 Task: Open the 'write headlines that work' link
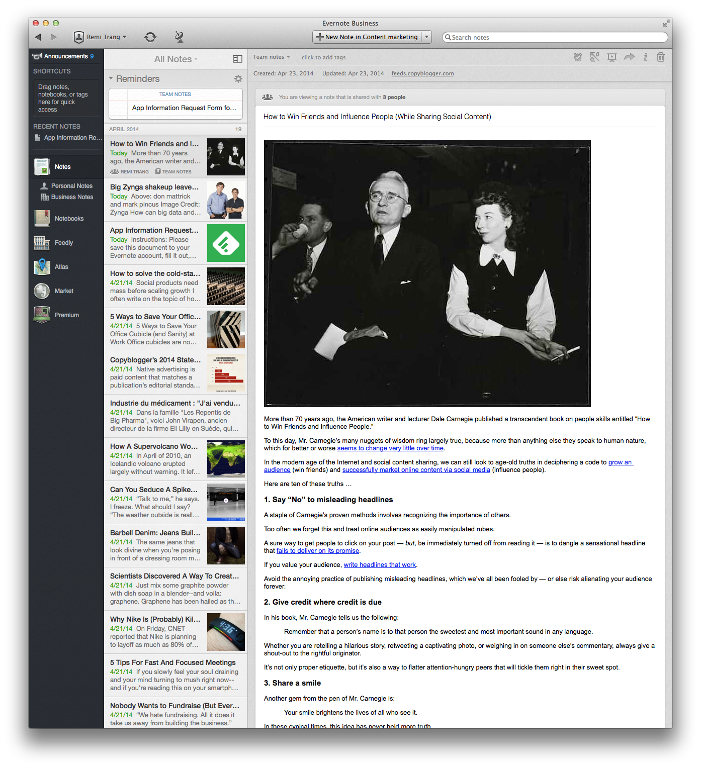(x=380, y=565)
